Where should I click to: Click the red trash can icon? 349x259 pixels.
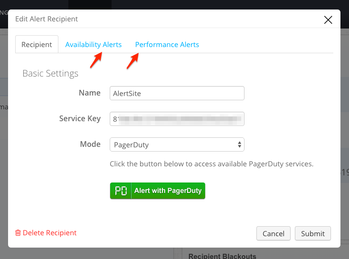[18, 233]
